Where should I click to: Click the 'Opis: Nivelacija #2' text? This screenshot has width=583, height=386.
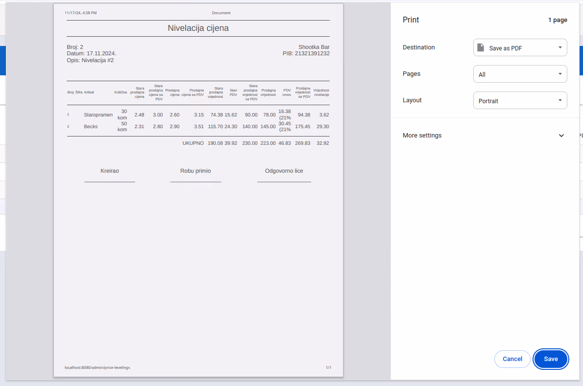[x=90, y=60]
